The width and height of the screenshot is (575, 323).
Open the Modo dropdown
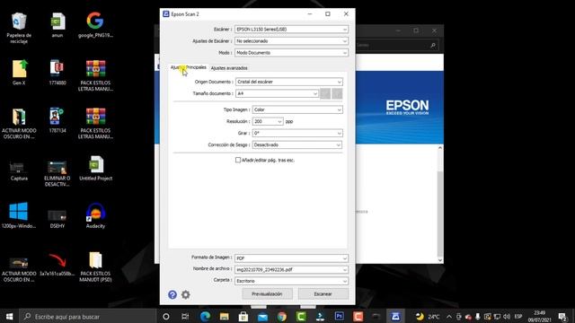291,53
